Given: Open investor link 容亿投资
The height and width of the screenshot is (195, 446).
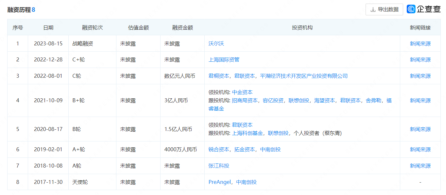Looking at the screenshot, I should [273, 101].
